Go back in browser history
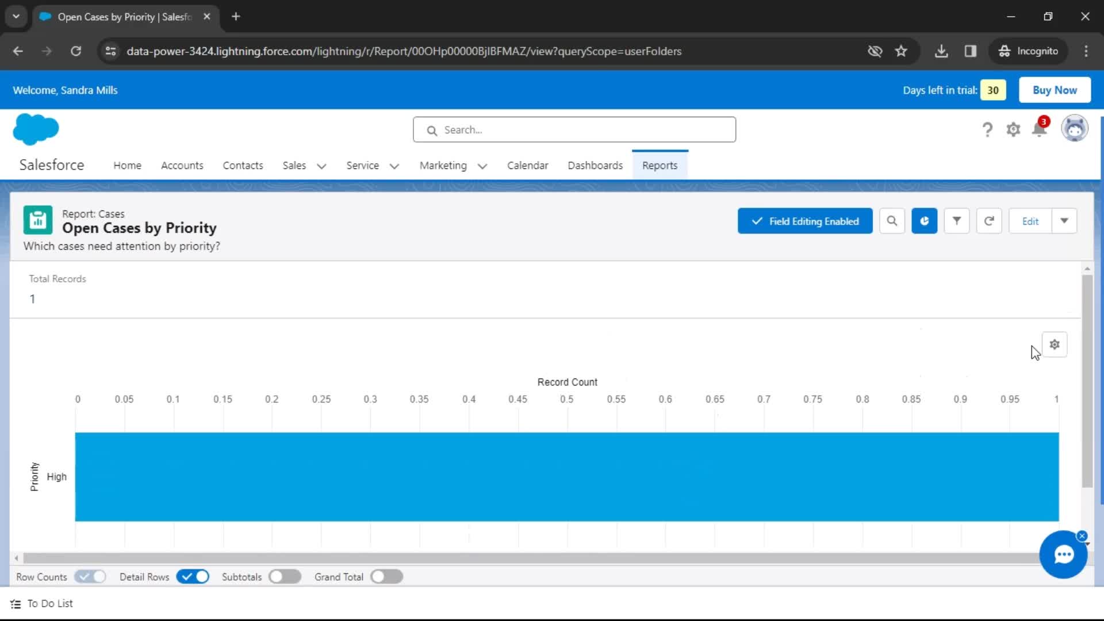1104x621 pixels. (x=18, y=51)
